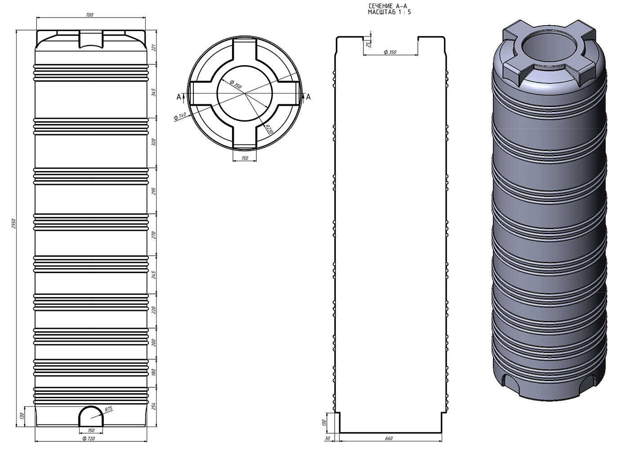The height and width of the screenshot is (450, 622).
Task: Select the 345 segment dimension
Action: [153, 92]
